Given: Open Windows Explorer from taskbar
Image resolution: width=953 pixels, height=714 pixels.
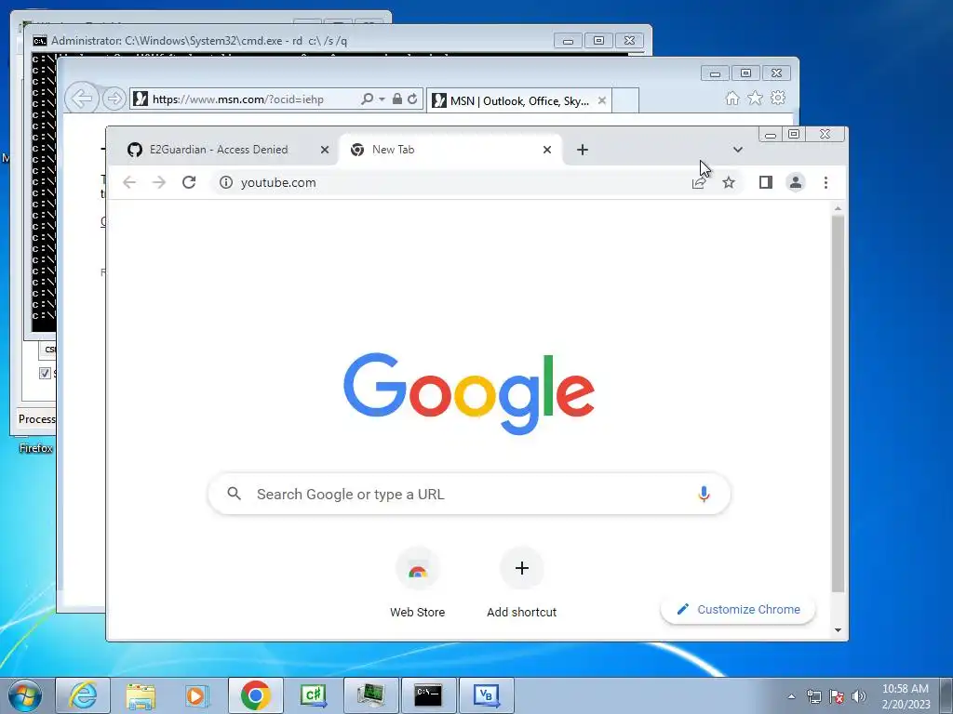Looking at the screenshot, I should [141, 695].
